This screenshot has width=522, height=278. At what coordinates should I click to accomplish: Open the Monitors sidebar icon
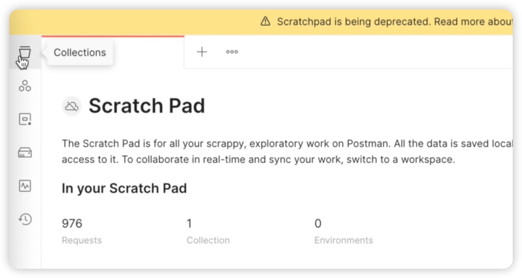(x=25, y=186)
